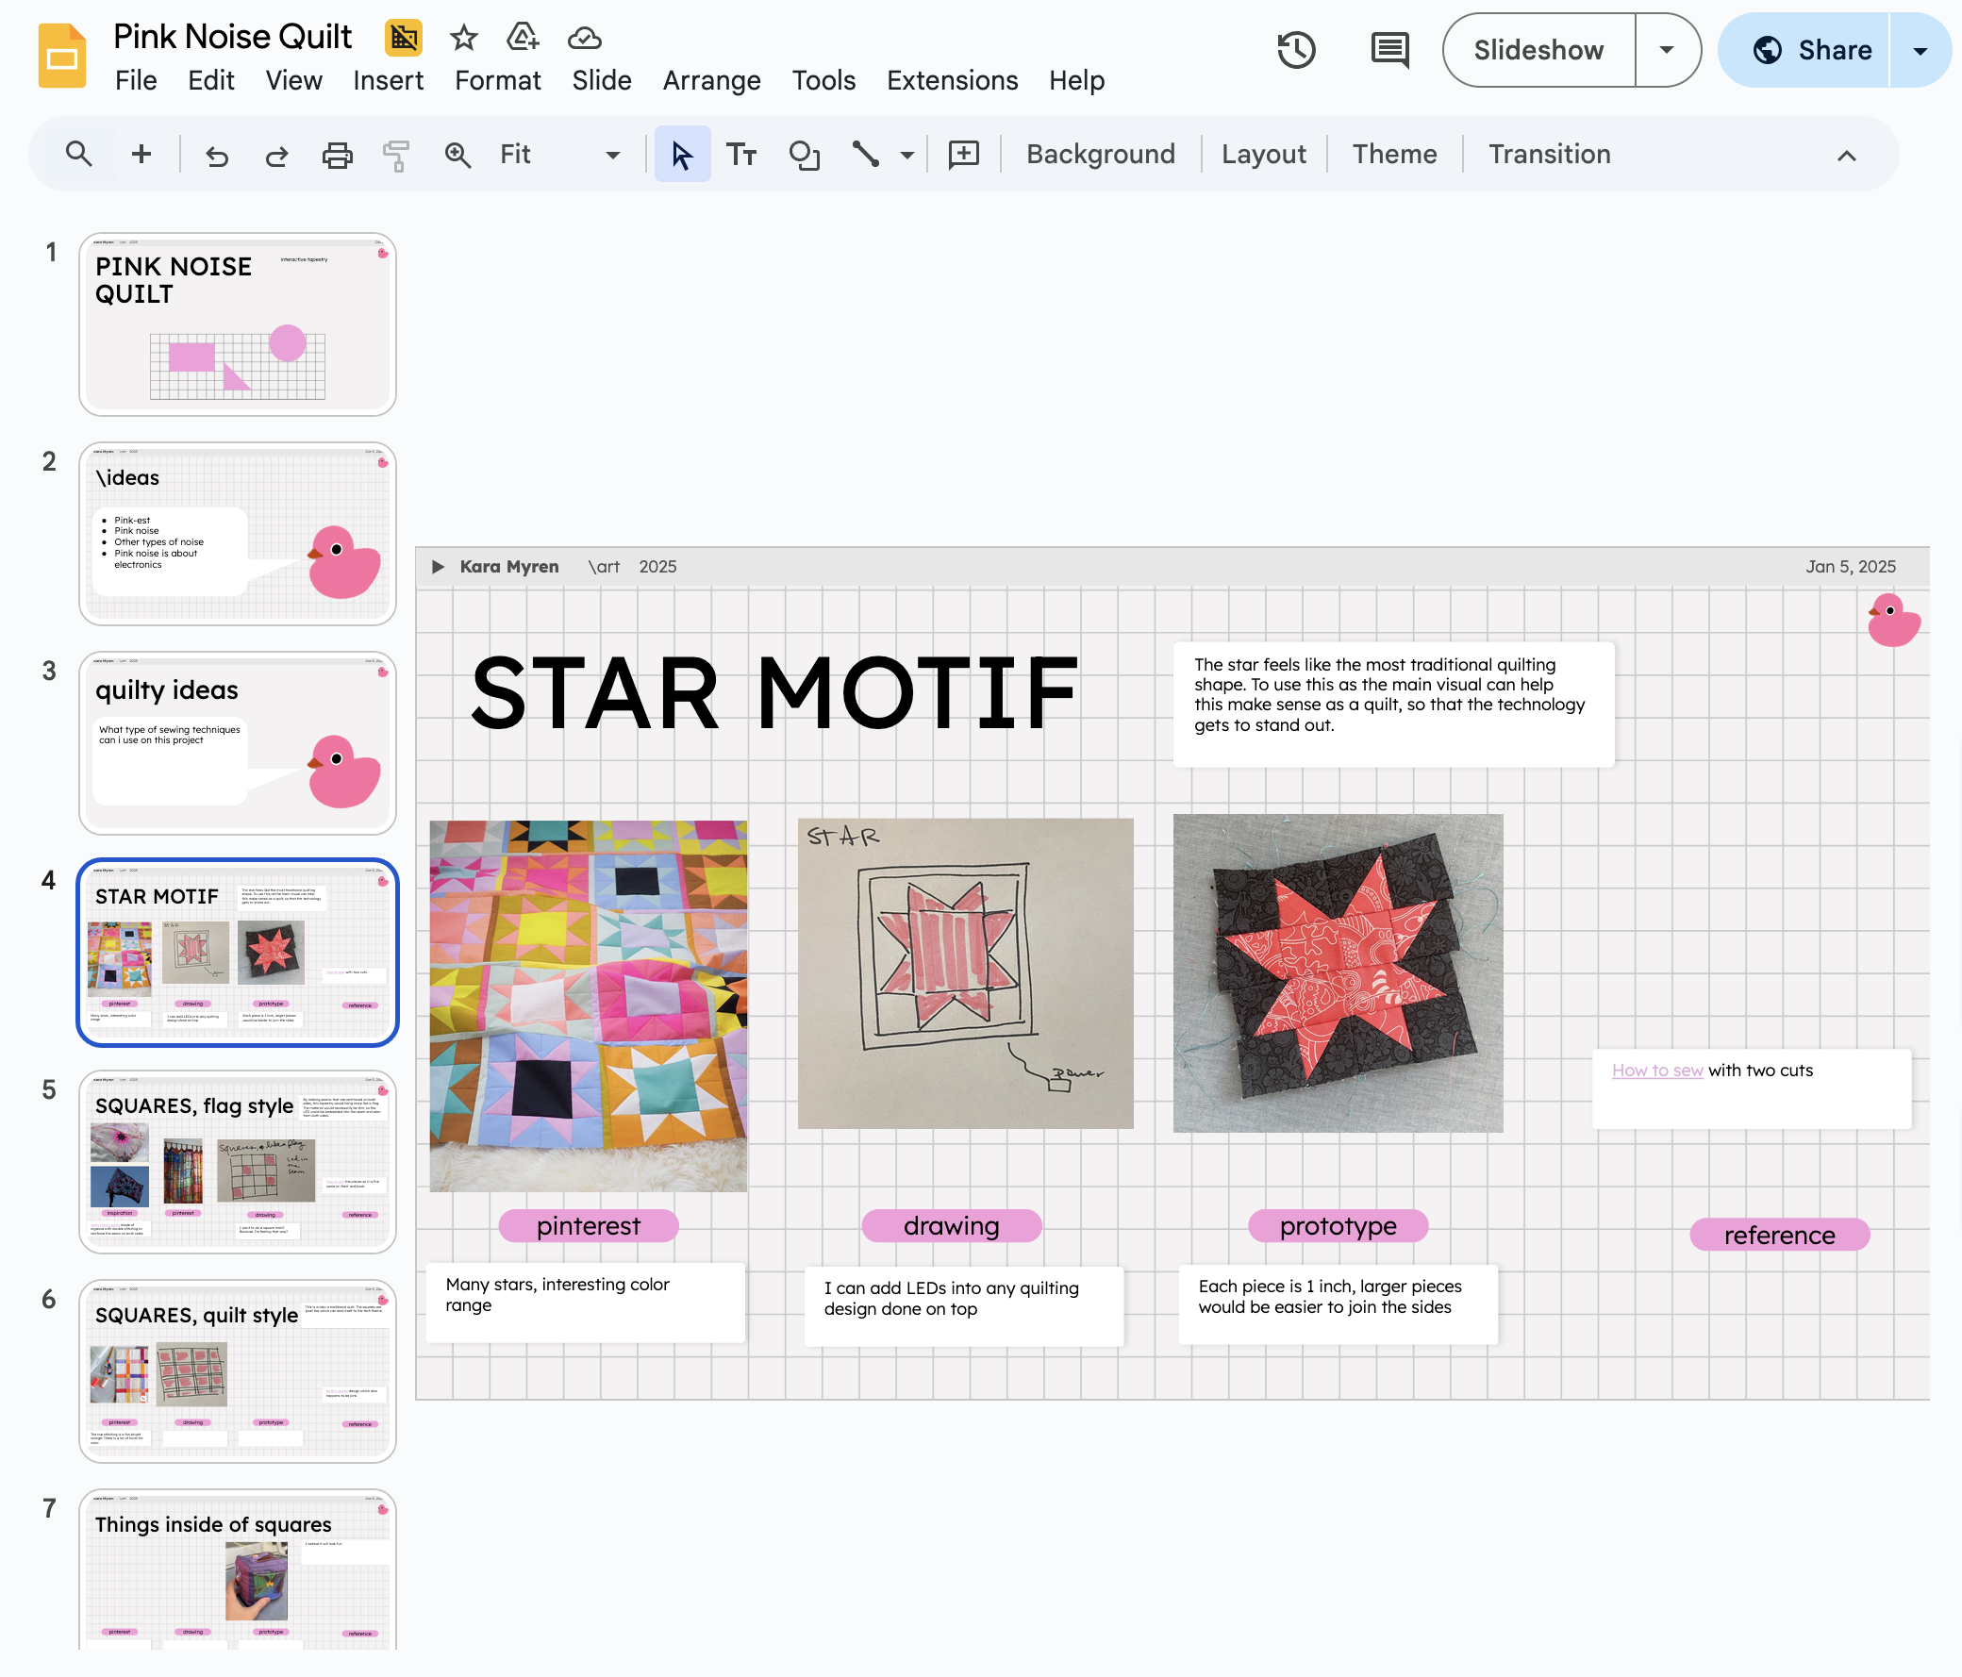Open the 'How to sew' hyperlink
This screenshot has width=1962, height=1677.
pyautogui.click(x=1656, y=1070)
